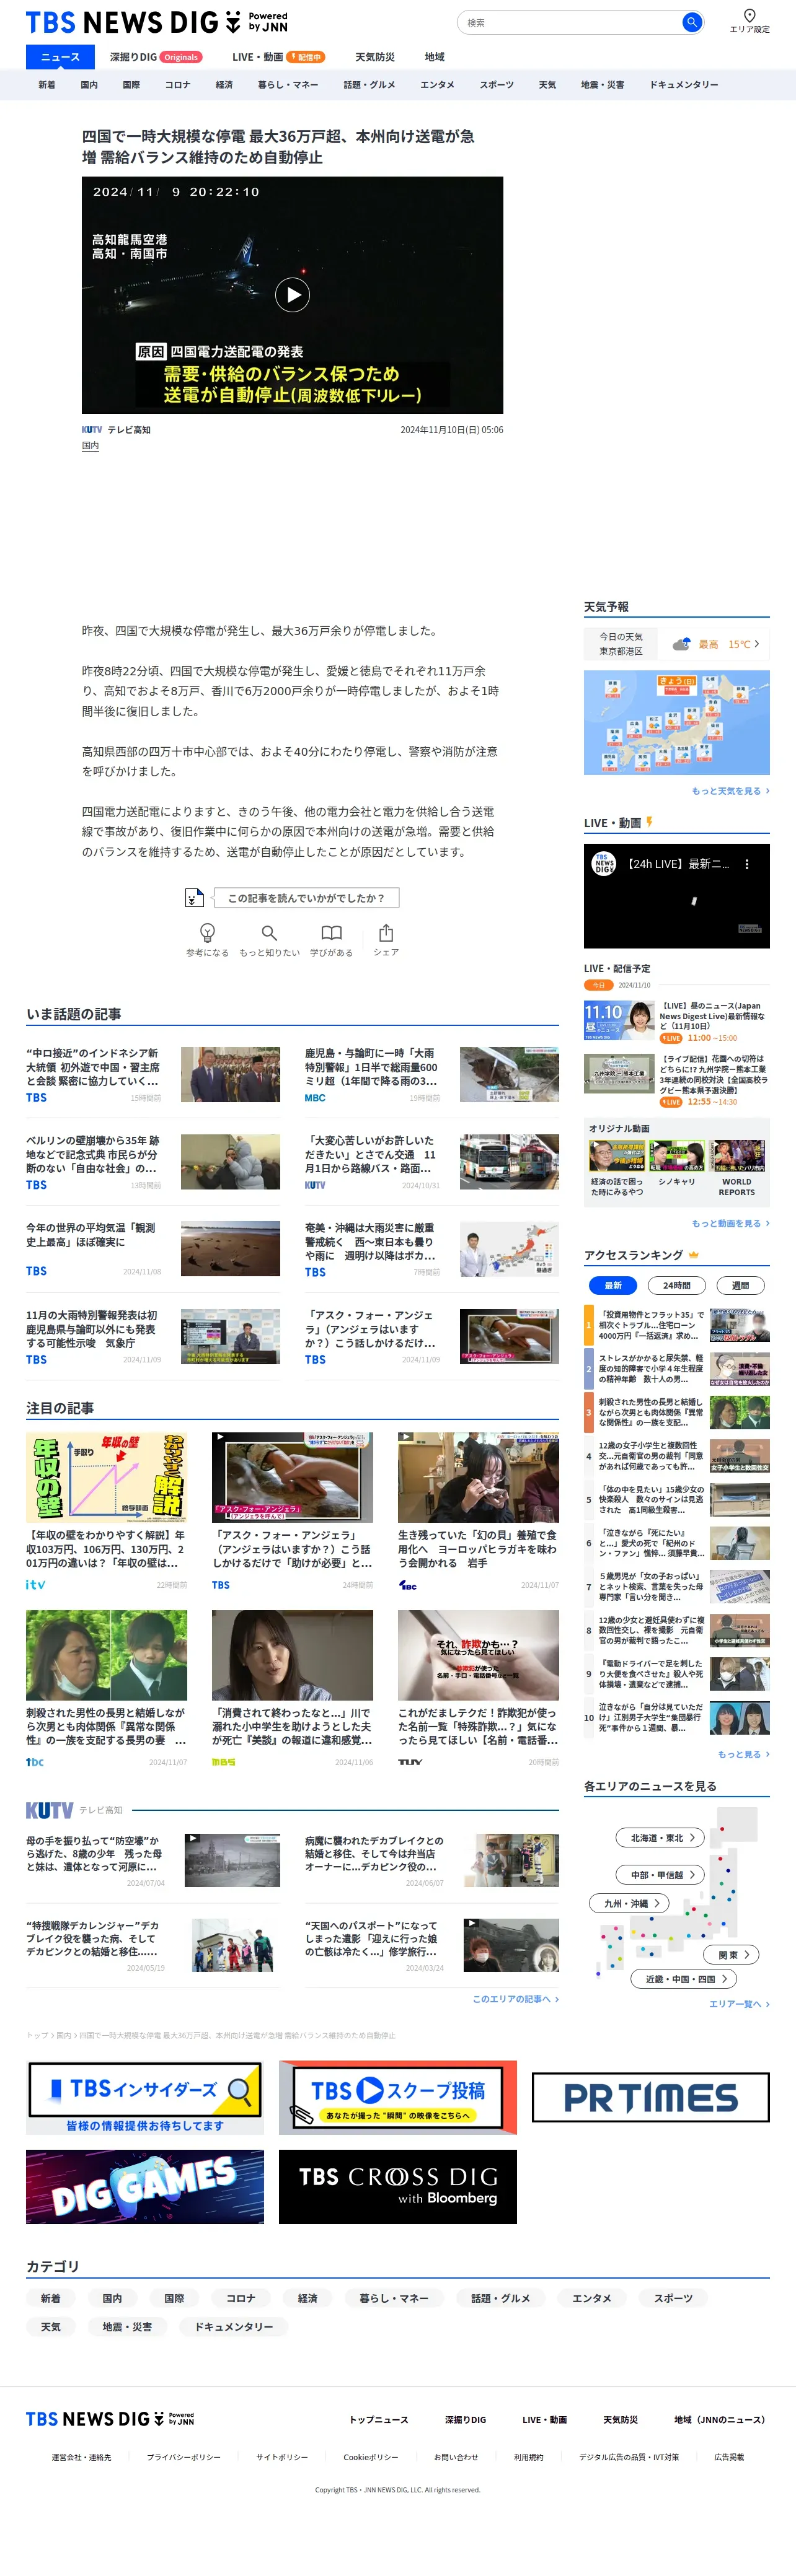Click the この記事を読んでいかがでしたか？ button
This screenshot has height=2576, width=796.
pos(306,898)
